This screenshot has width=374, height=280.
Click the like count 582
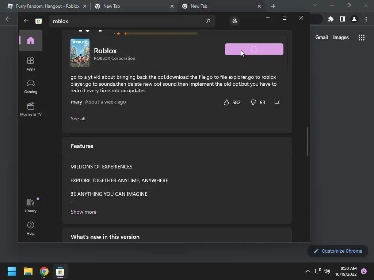pos(236,102)
